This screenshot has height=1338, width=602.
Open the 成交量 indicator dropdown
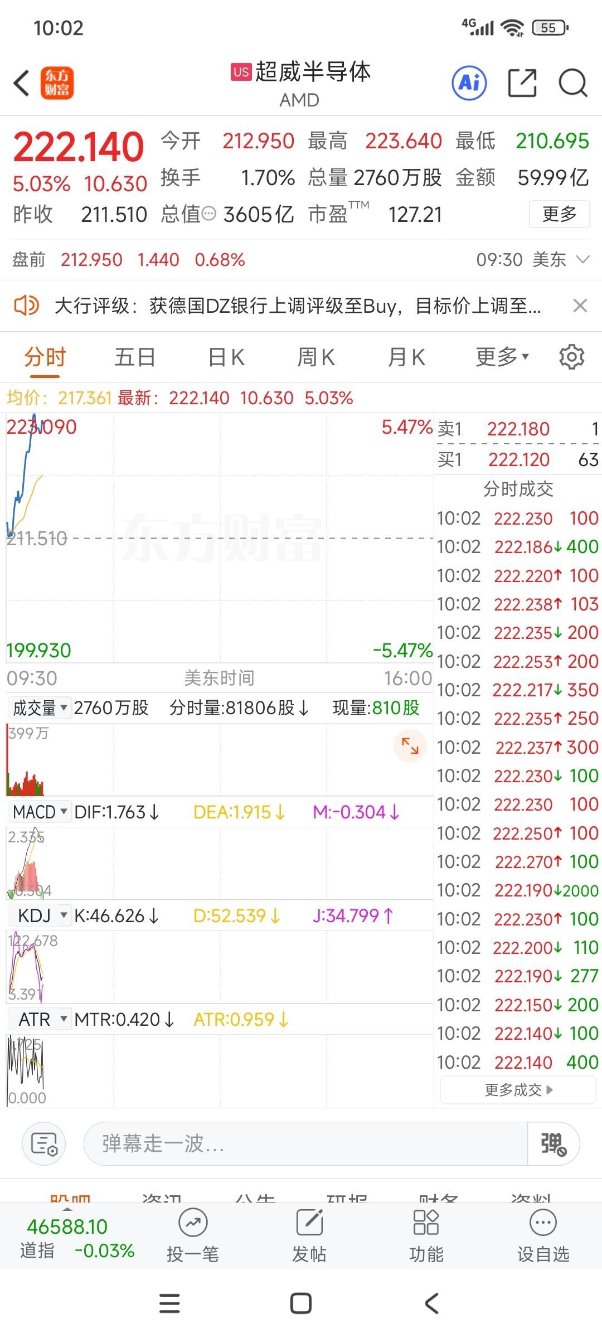pos(41,708)
